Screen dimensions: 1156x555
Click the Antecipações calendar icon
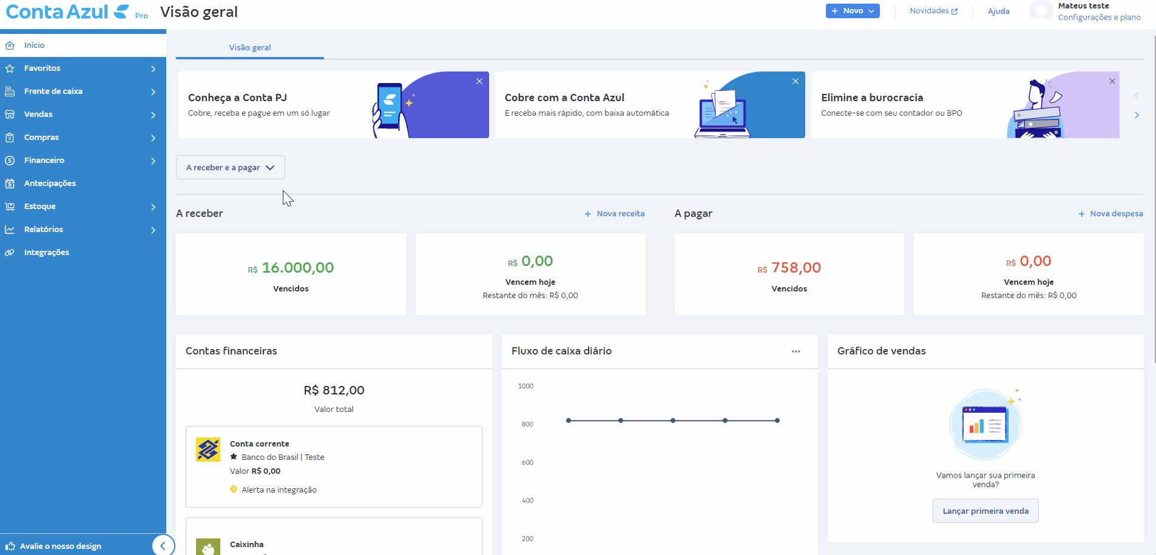coord(10,184)
